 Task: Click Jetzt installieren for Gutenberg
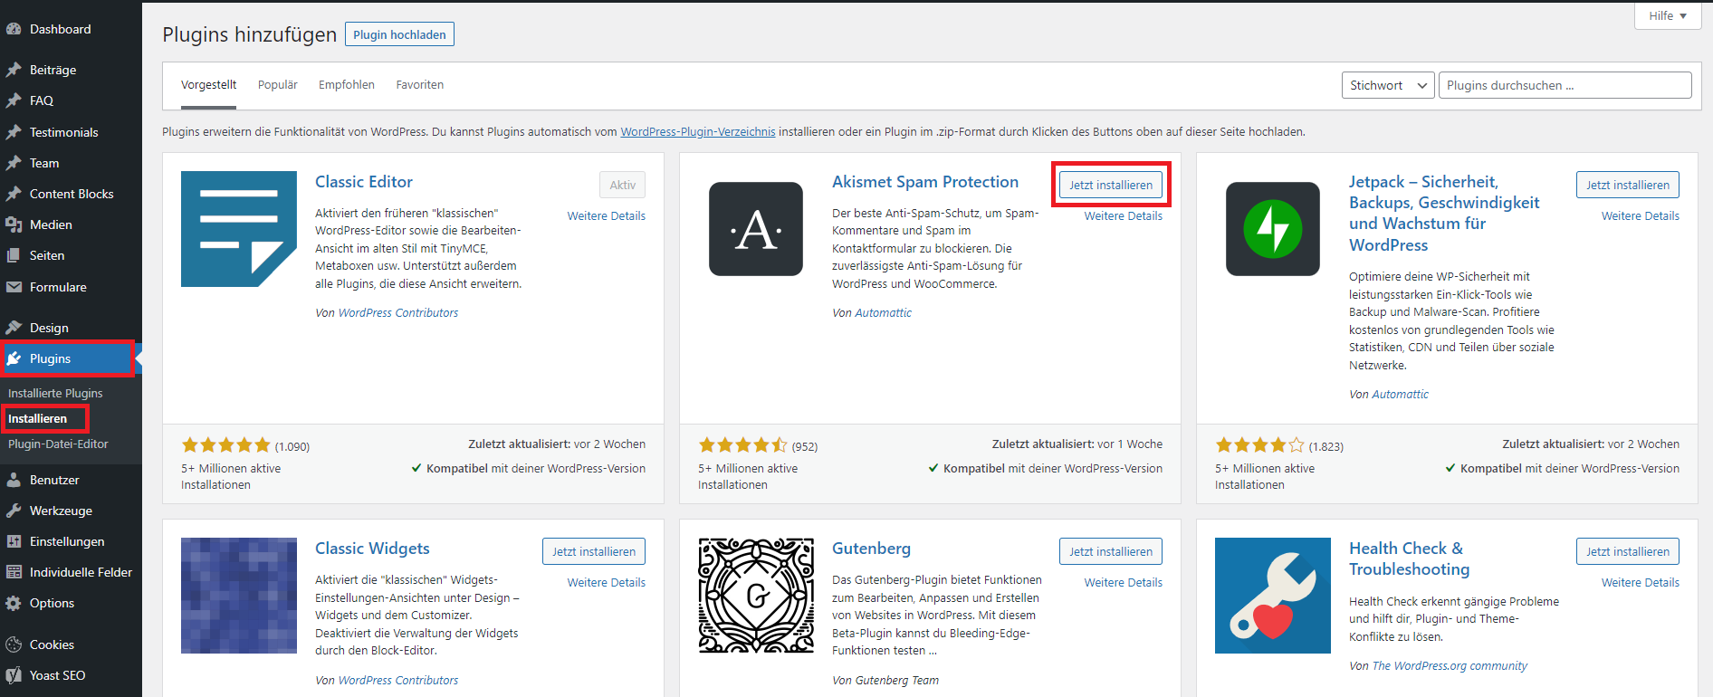click(1111, 551)
